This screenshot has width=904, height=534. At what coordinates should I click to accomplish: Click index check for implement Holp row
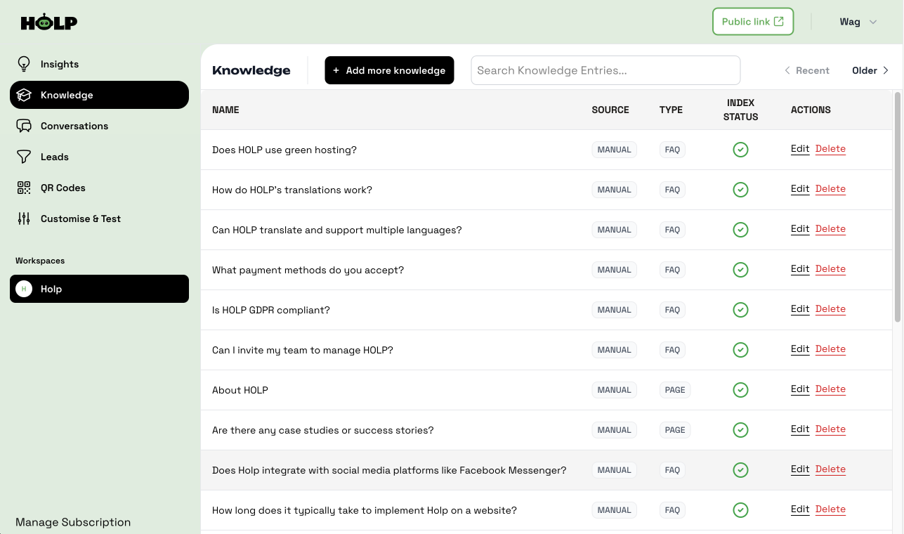click(x=740, y=510)
